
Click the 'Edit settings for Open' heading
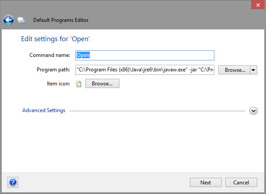(x=56, y=39)
